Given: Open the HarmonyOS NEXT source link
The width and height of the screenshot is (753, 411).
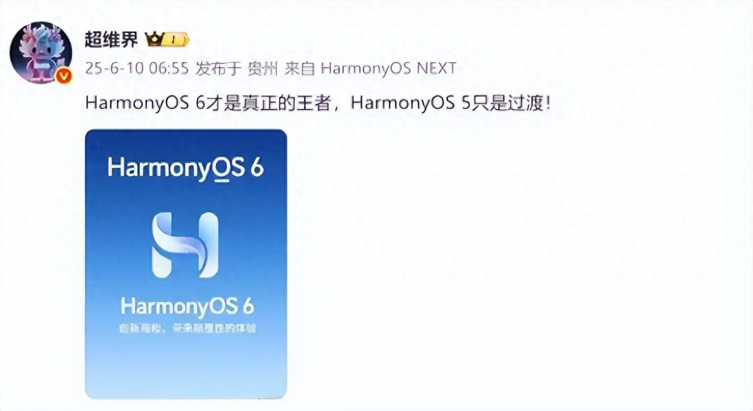Looking at the screenshot, I should pyautogui.click(x=389, y=68).
